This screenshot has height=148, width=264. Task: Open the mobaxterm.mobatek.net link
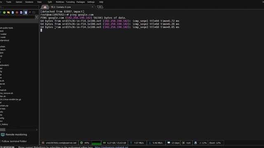(111, 147)
